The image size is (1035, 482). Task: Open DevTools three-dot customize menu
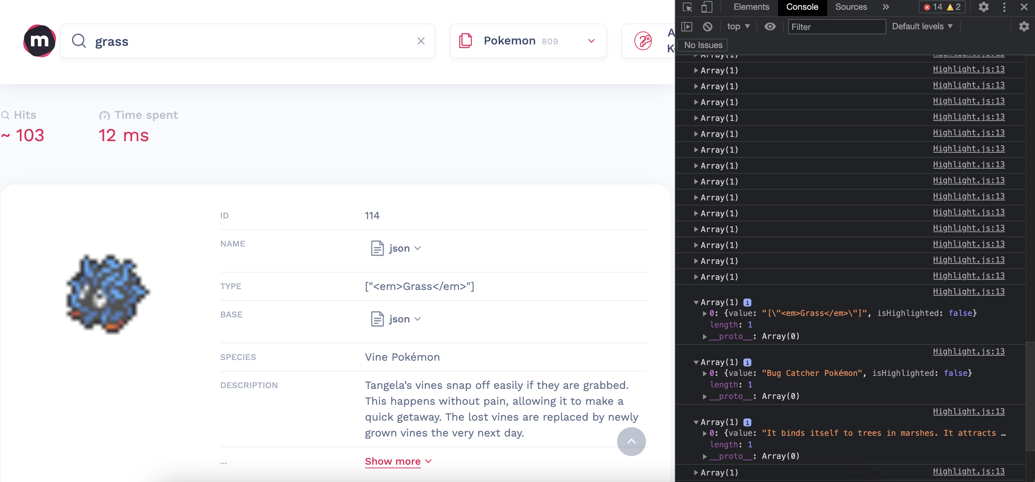(x=1004, y=7)
